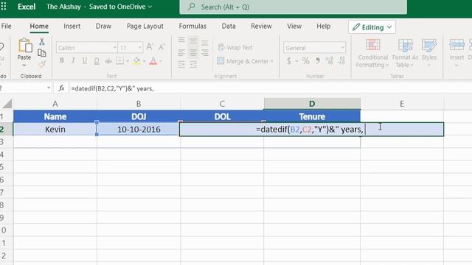Increase decimal places icon
This screenshot has height=265, width=472.
(330, 61)
